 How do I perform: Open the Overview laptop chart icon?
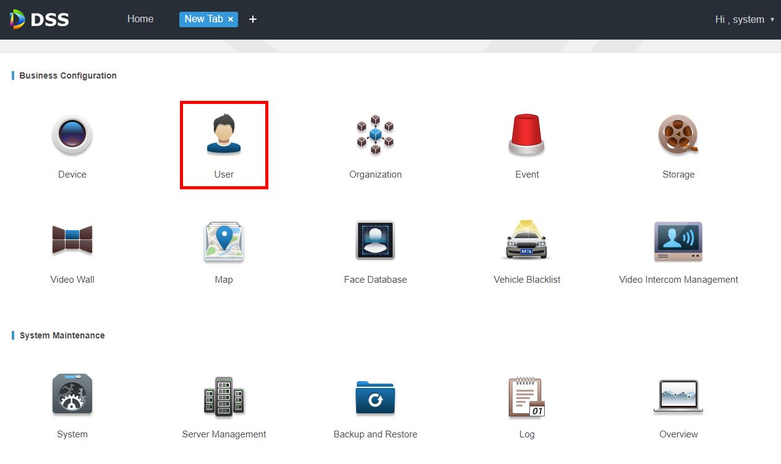pos(678,397)
